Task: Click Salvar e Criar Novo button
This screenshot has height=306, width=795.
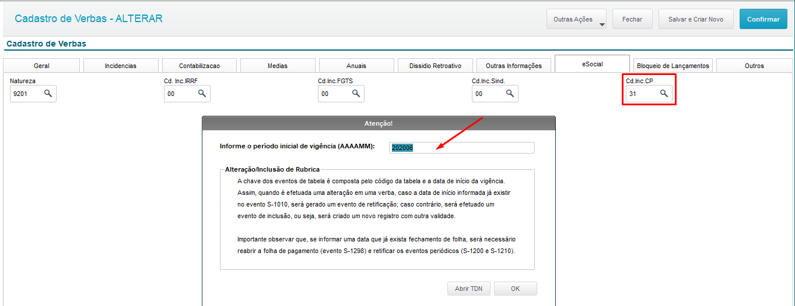Action: 696,19
